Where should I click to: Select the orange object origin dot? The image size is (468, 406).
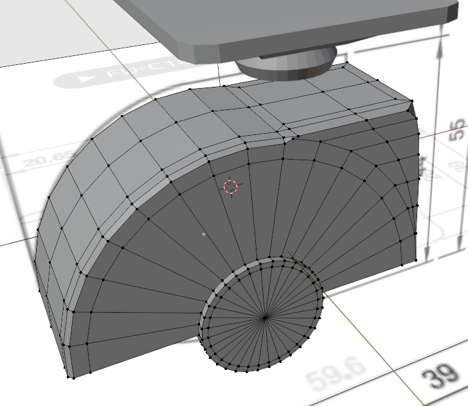tap(204, 234)
